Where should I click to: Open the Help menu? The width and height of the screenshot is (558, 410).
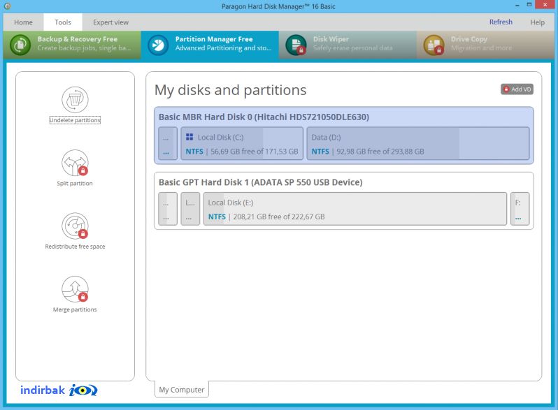[x=537, y=22]
